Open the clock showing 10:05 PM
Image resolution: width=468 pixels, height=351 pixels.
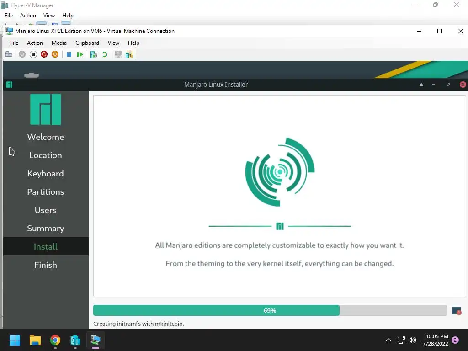(x=436, y=340)
